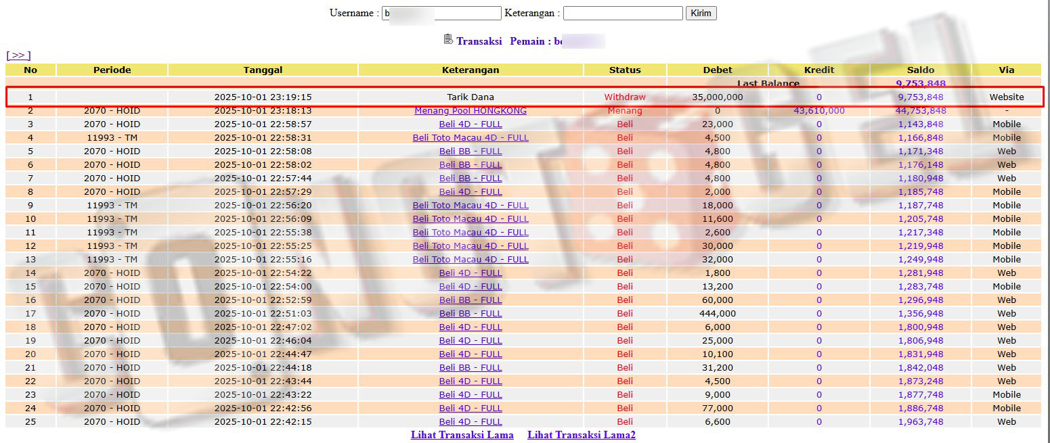Open Beli 4D - FULL in row 3
This screenshot has height=443, width=1050.
pos(471,124)
